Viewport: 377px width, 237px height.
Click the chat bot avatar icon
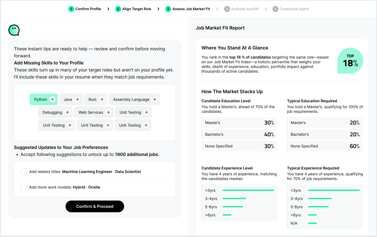(14, 30)
